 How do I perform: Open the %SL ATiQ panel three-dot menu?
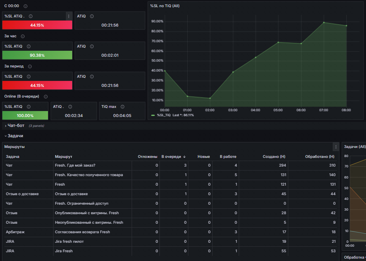click(x=69, y=16)
